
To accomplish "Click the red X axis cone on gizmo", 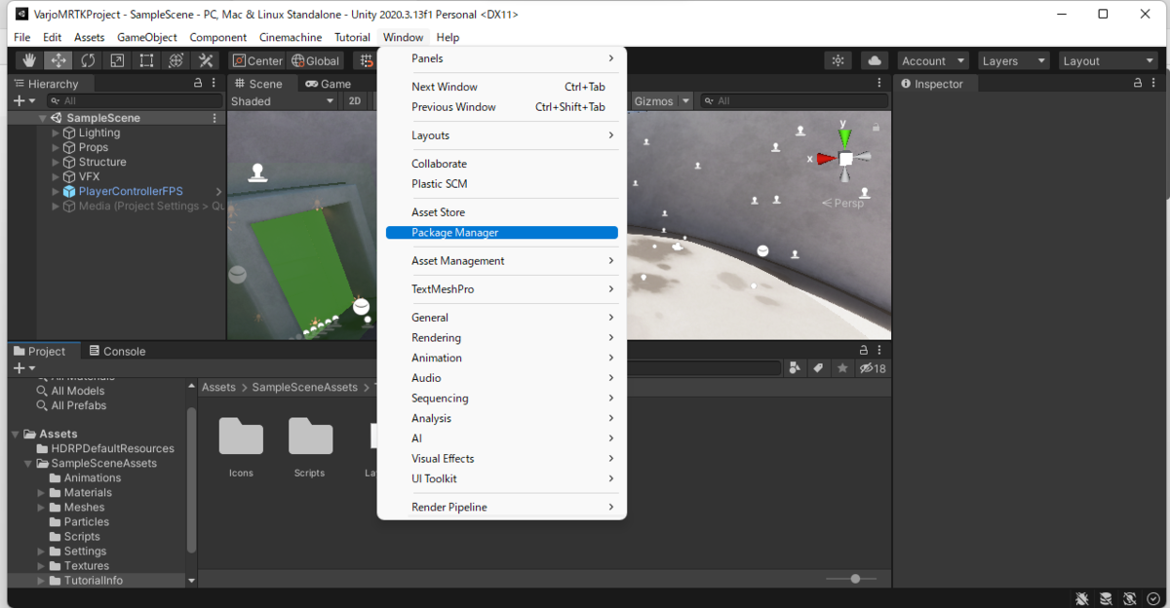I will tap(826, 158).
